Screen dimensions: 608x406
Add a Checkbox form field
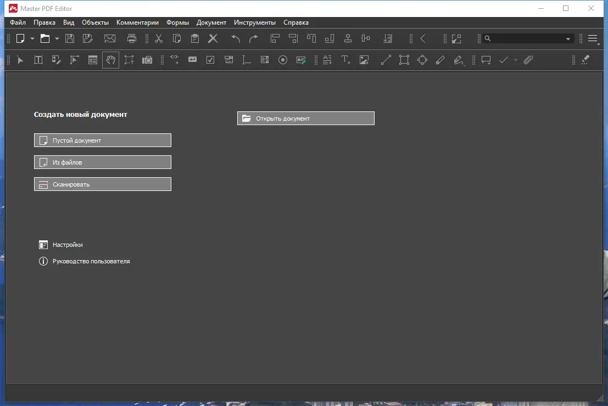(210, 60)
